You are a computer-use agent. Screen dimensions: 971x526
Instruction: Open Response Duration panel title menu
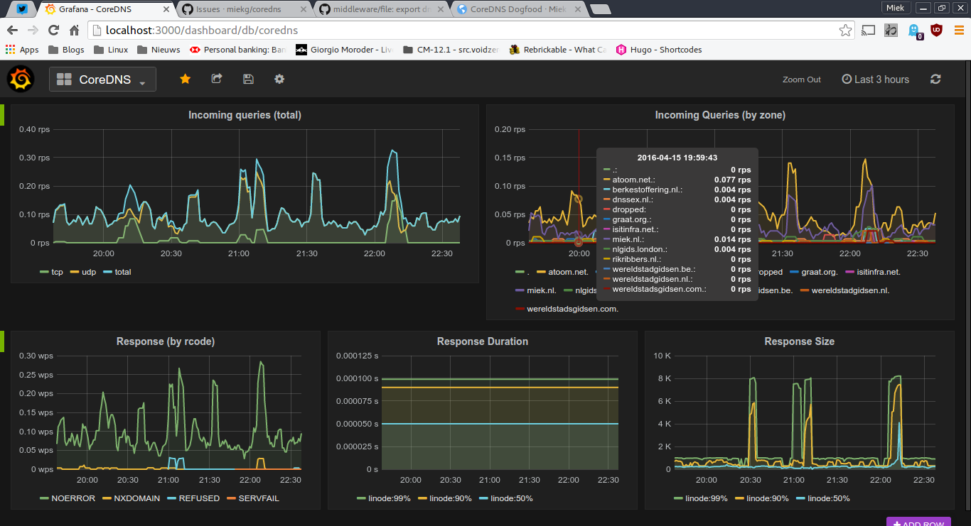coord(483,341)
